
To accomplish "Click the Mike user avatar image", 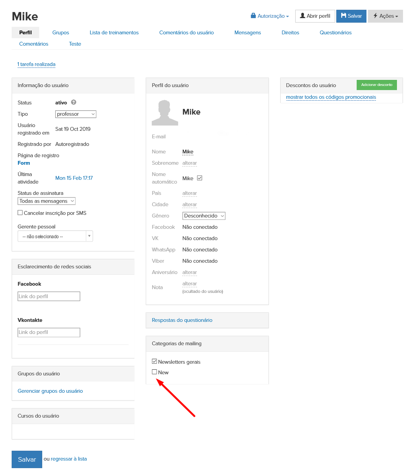I will [x=165, y=113].
